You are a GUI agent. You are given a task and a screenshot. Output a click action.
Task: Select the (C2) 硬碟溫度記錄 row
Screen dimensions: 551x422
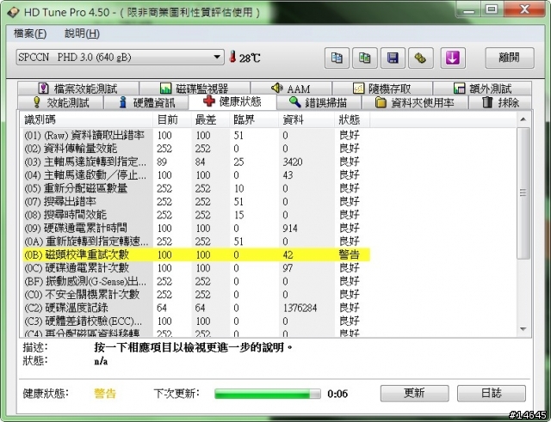196,308
